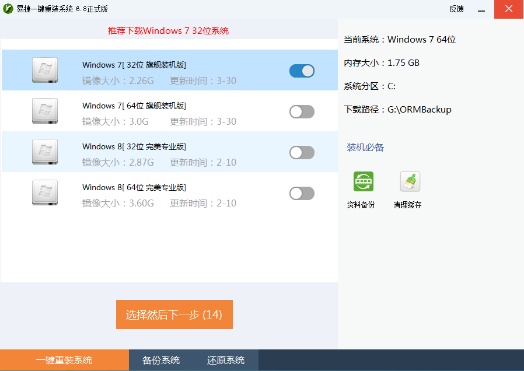Viewport: 524px width, 371px height.
Task: Select the Windows 8 64位 disk image icon
Action: [x=45, y=192]
